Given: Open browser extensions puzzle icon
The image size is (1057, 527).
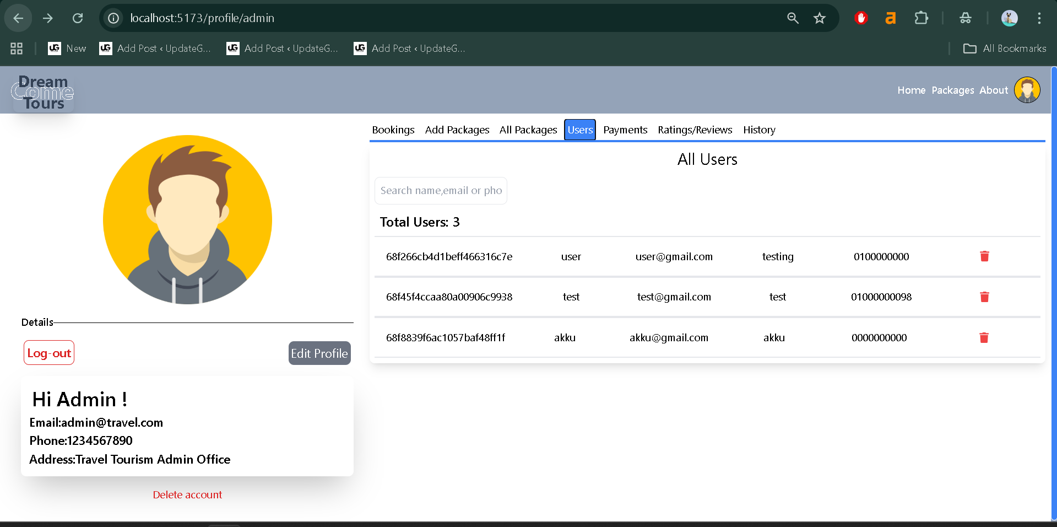Looking at the screenshot, I should click(921, 18).
